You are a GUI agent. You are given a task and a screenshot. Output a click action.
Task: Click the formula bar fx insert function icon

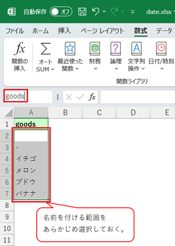[x=92, y=97]
